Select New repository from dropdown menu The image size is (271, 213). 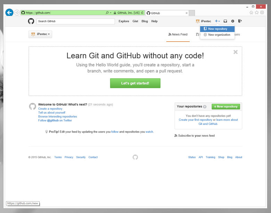(x=217, y=29)
